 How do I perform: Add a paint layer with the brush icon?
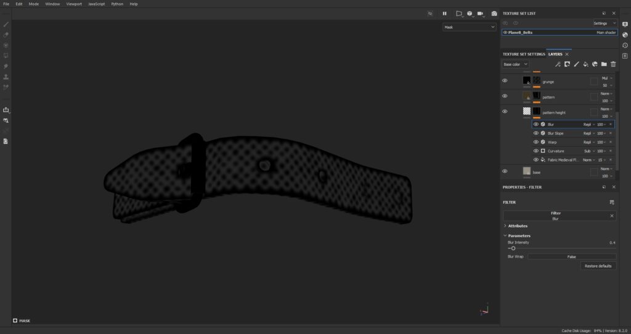tap(576, 64)
